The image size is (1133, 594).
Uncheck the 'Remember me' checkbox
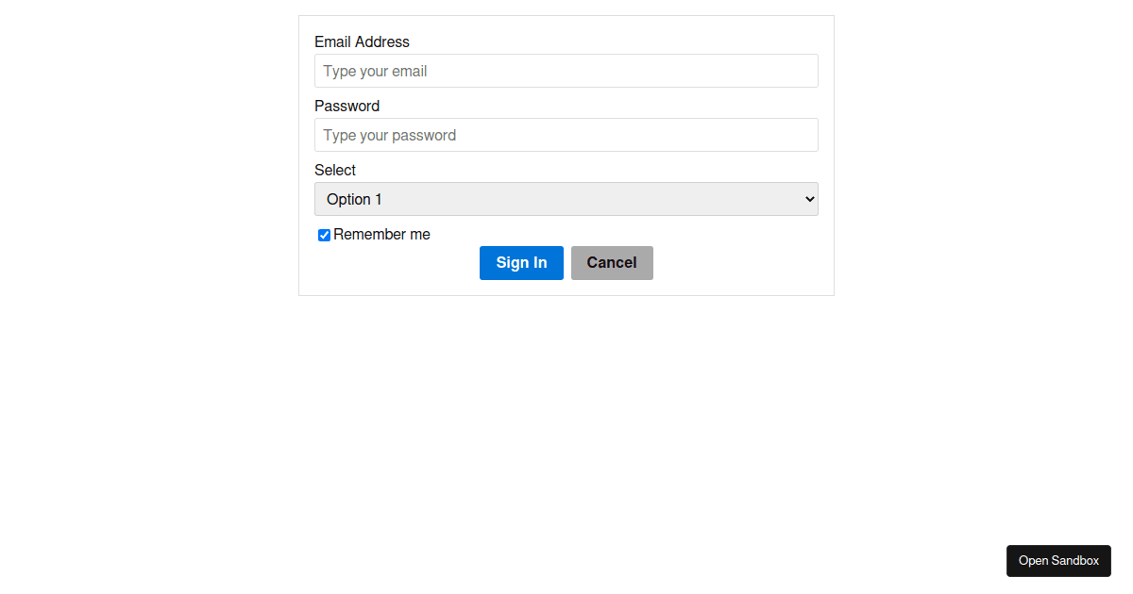tap(324, 235)
